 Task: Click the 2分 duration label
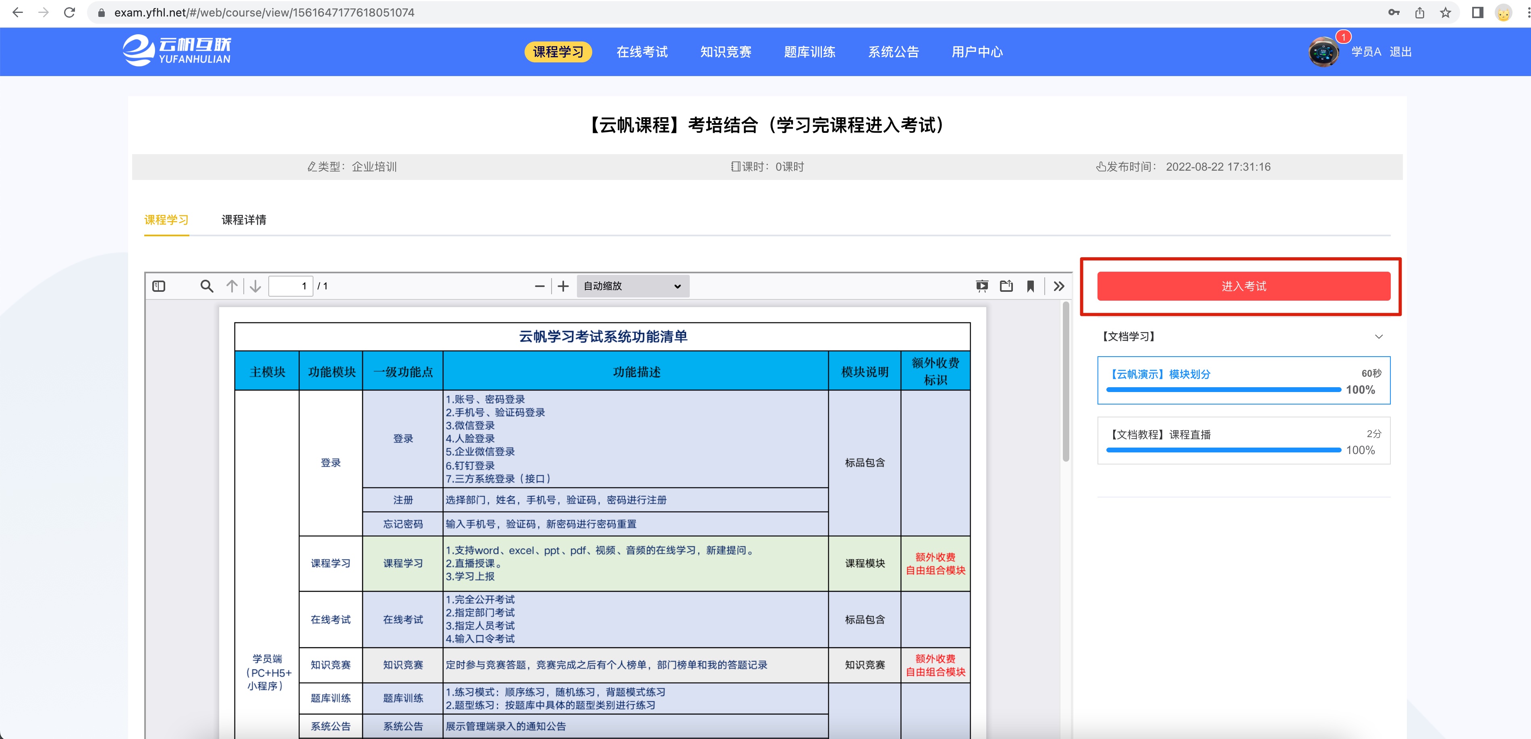pyautogui.click(x=1373, y=433)
